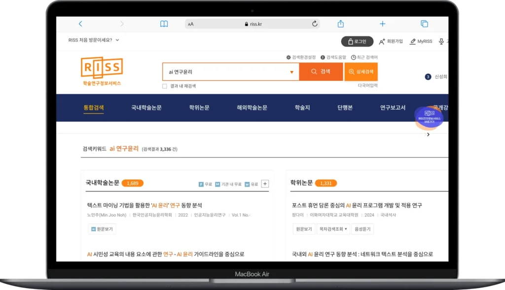Click the 유료 paid legend icon
Image resolution: width=505 pixels, height=290 pixels.
[x=247, y=184]
